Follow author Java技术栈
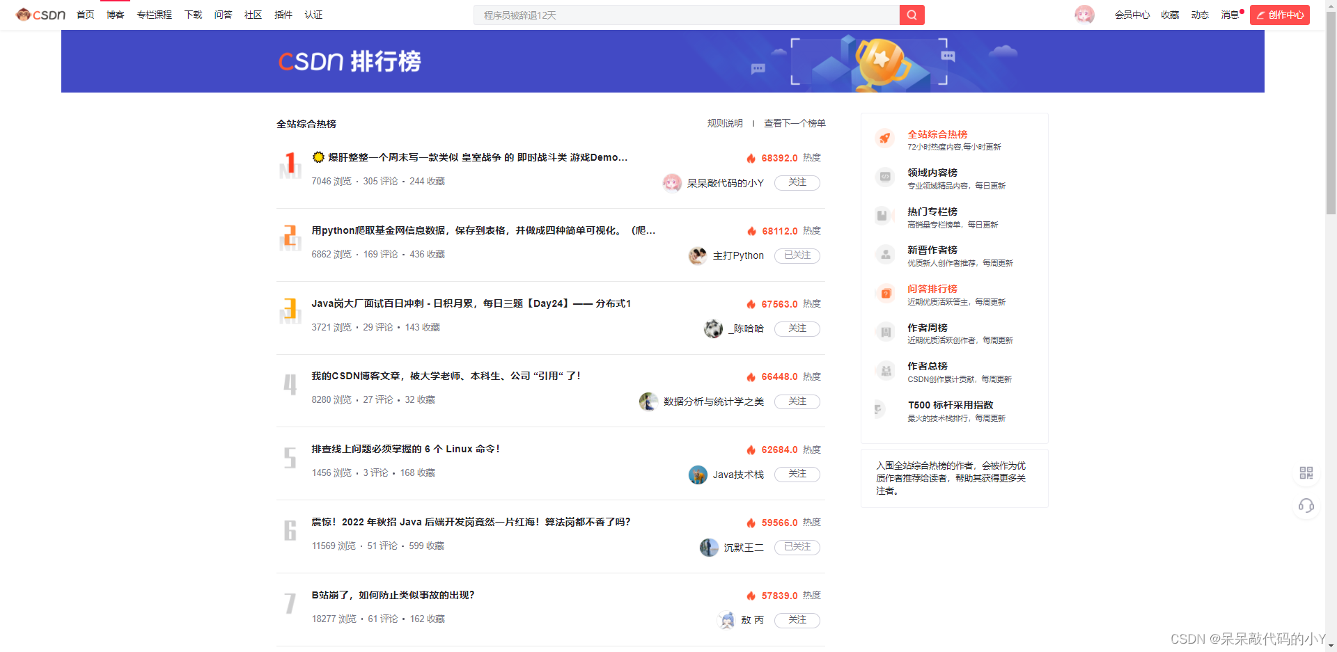Screen dimensions: 1337x652 797,474
